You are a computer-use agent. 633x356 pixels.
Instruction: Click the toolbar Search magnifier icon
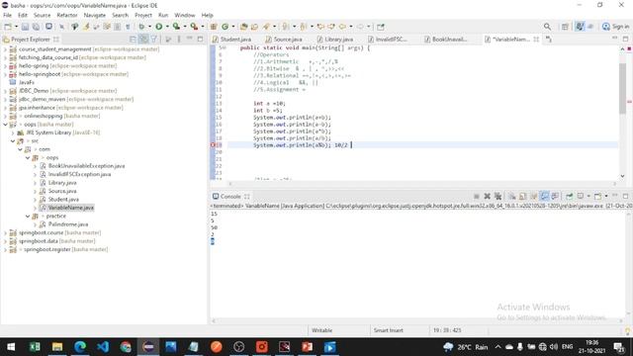(547, 27)
